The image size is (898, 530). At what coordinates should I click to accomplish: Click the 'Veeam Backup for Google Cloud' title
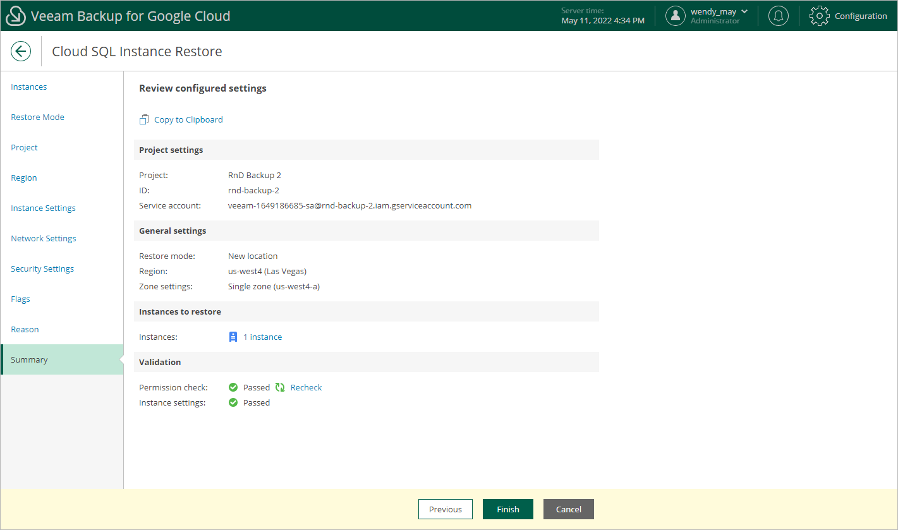click(131, 16)
